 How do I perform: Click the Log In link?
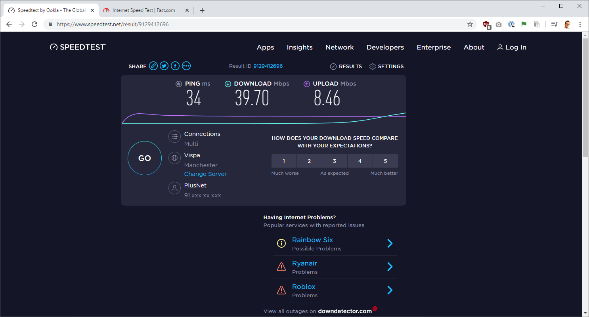click(x=512, y=47)
